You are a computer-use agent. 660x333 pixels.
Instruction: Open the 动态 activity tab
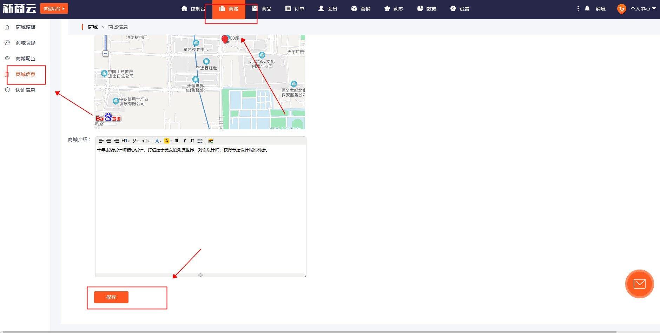[394, 9]
